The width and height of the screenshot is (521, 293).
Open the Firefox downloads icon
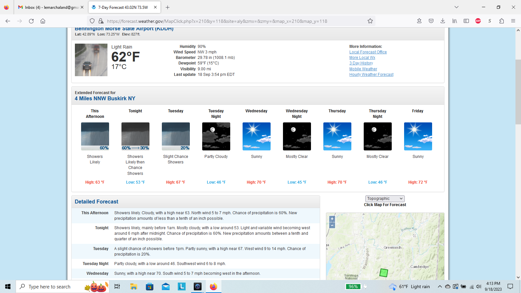click(x=443, y=21)
